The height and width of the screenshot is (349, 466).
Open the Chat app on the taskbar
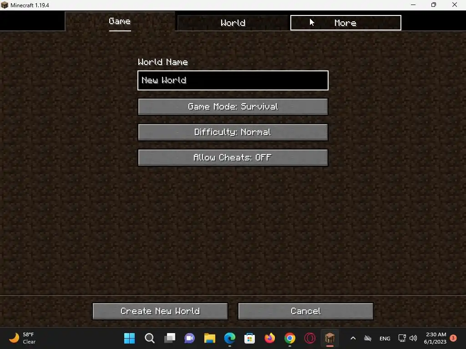click(x=190, y=338)
